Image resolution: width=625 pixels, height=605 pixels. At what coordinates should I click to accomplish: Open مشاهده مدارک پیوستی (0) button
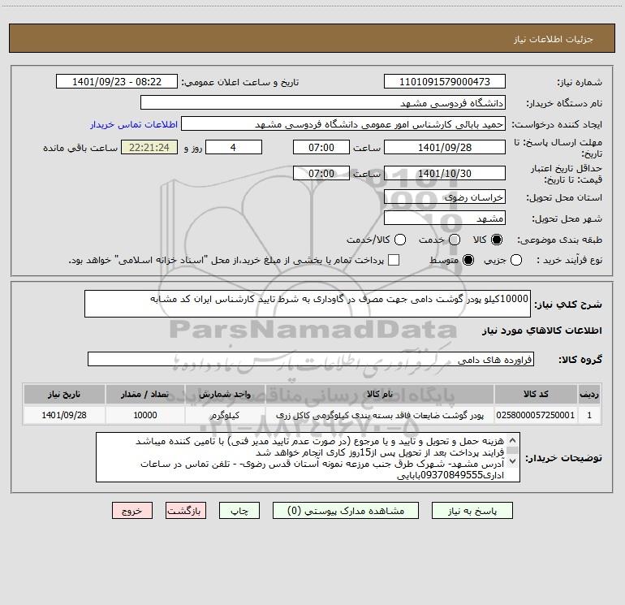[346, 511]
